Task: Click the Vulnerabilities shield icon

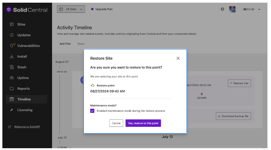Action: 12,45
